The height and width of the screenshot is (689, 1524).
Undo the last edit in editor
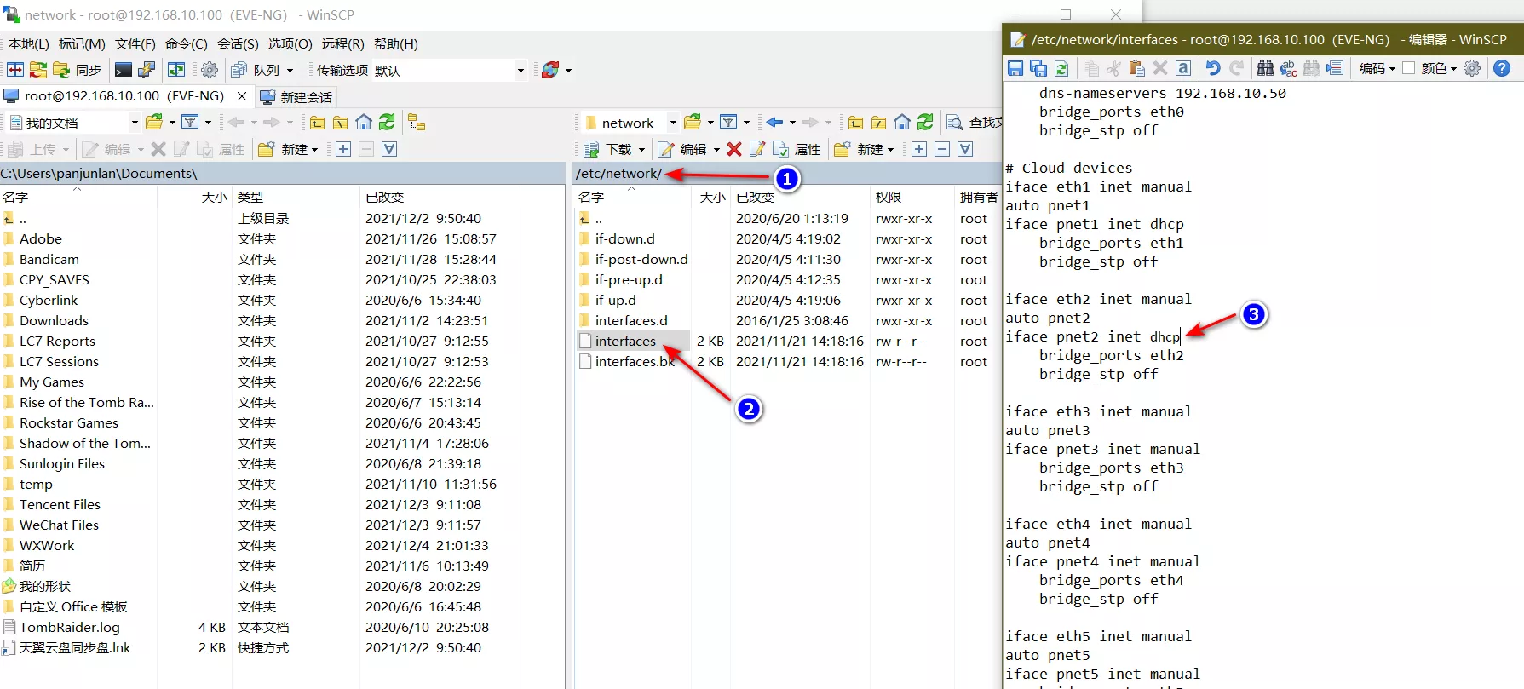pyautogui.click(x=1213, y=69)
